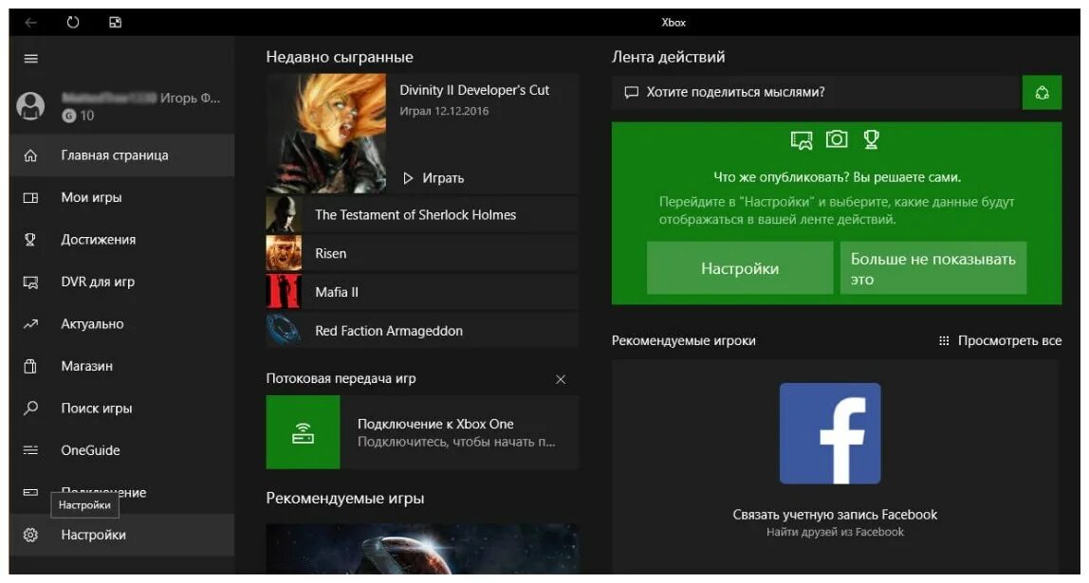
Task: Click the gear icon for Настройки
Action: (x=30, y=535)
